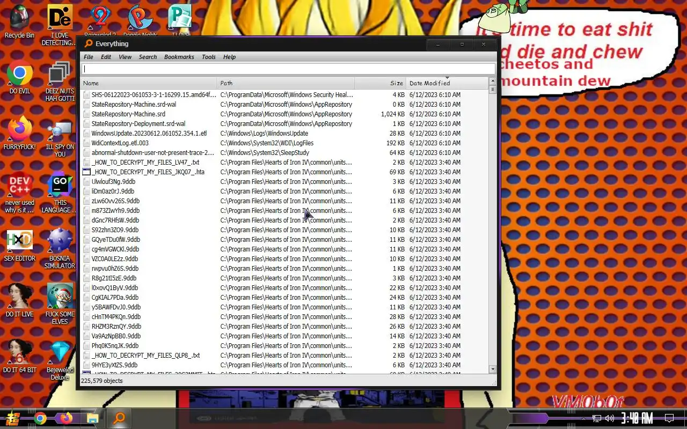Open the Bejeweled Deluxe desktop icon
This screenshot has width=687, height=429.
[60, 360]
